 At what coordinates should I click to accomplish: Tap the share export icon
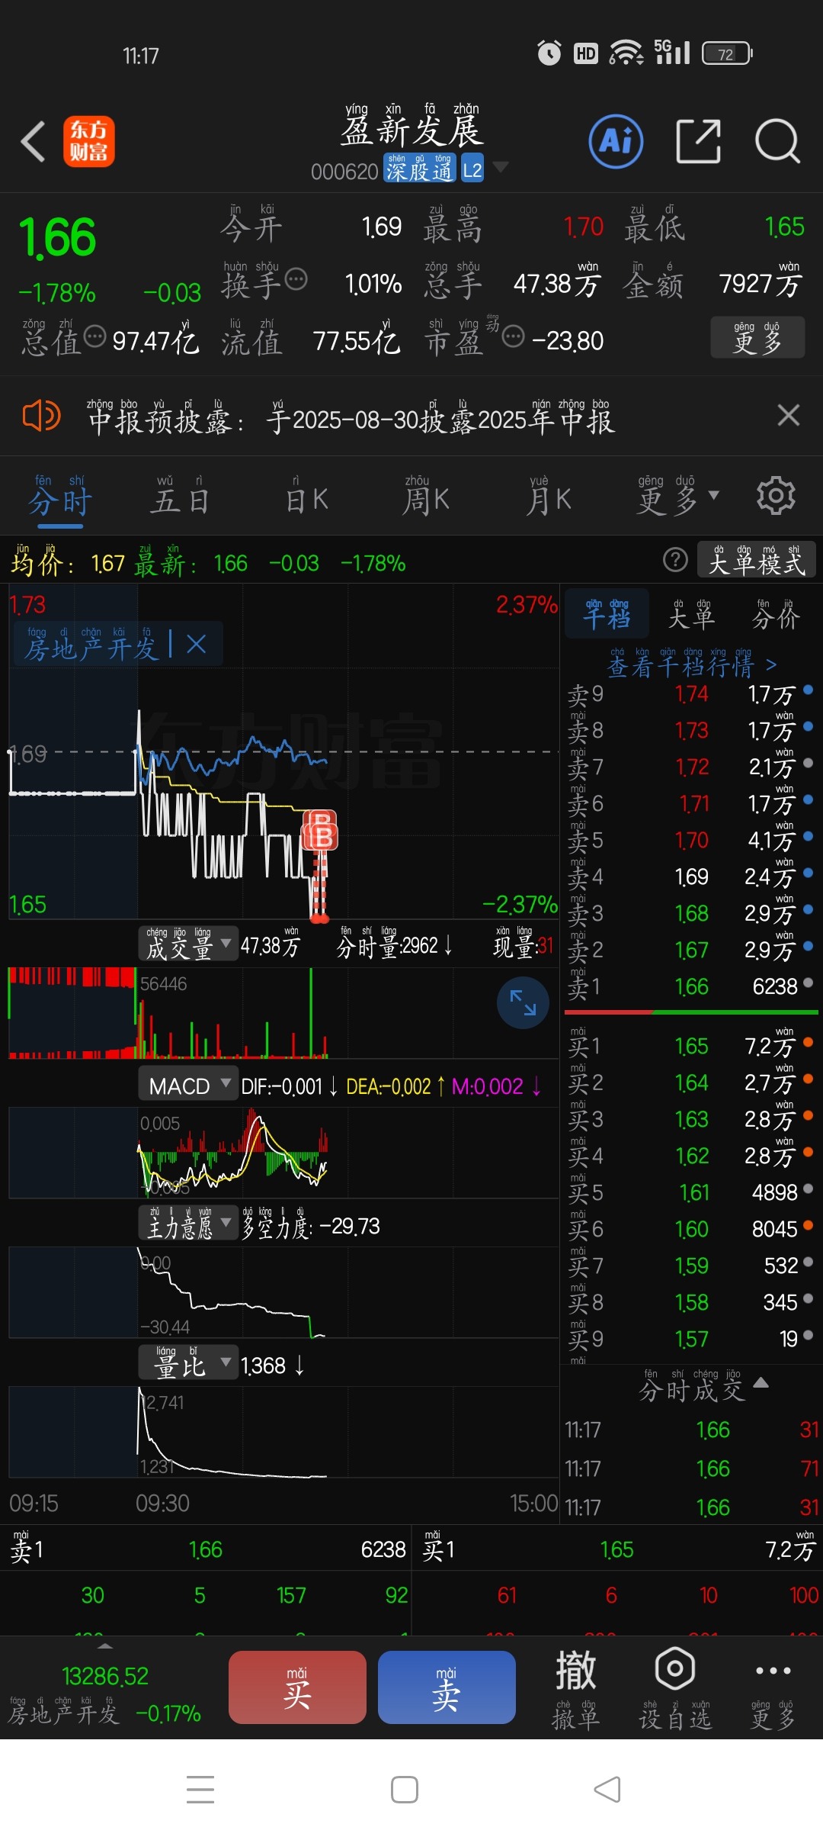699,141
